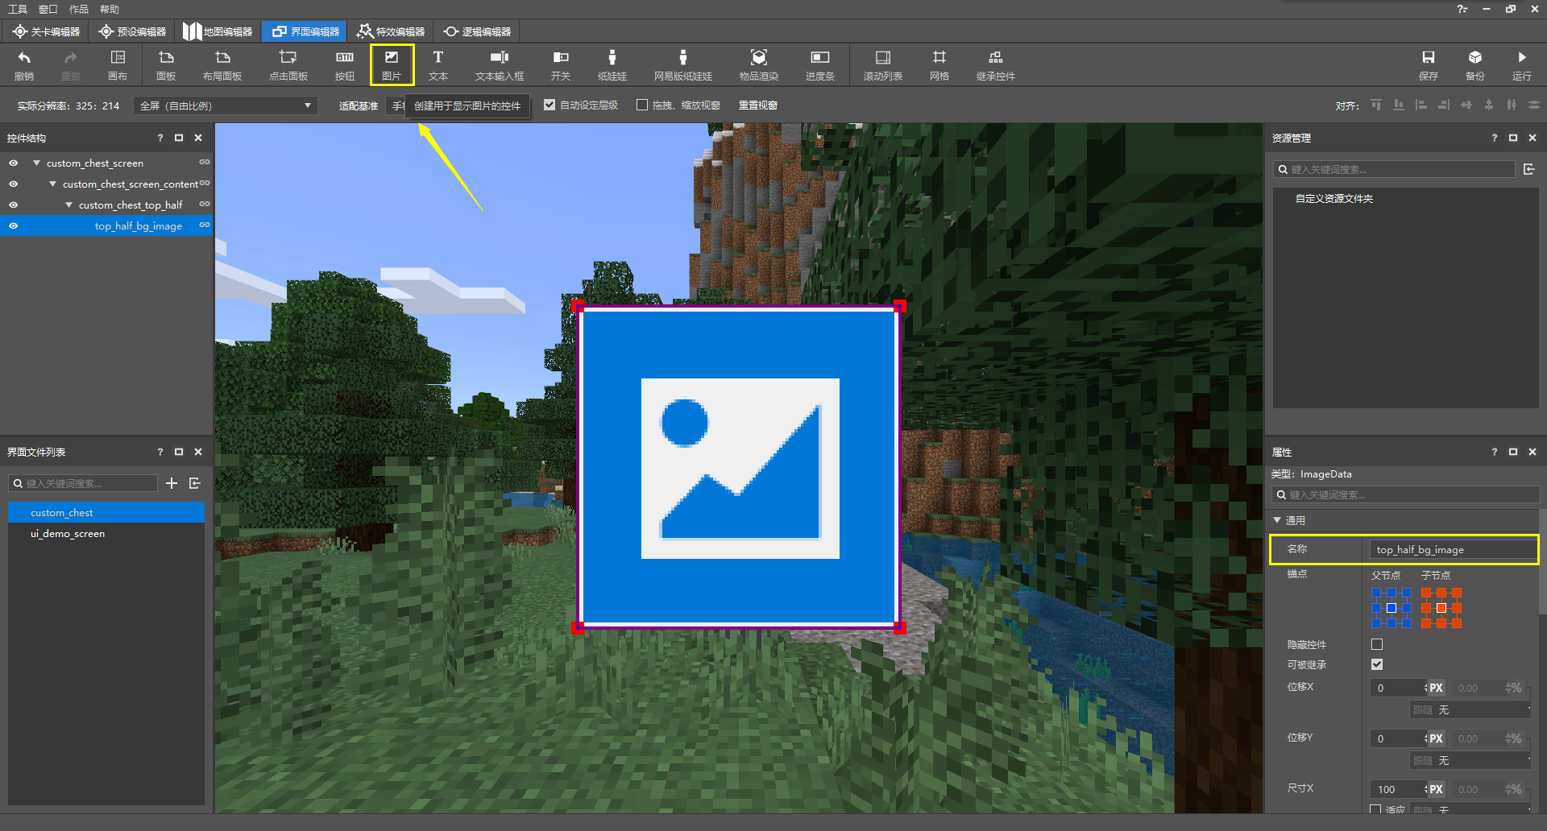This screenshot has height=831, width=1547.
Task: Add a 网格 grid control
Action: pyautogui.click(x=939, y=65)
